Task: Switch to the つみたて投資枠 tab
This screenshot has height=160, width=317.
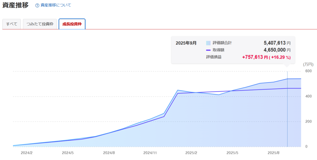Action: [x=40, y=24]
